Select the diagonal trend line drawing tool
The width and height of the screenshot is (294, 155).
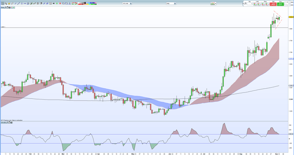coord(19,3)
